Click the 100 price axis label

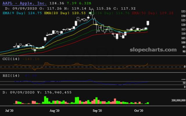point(183,42)
